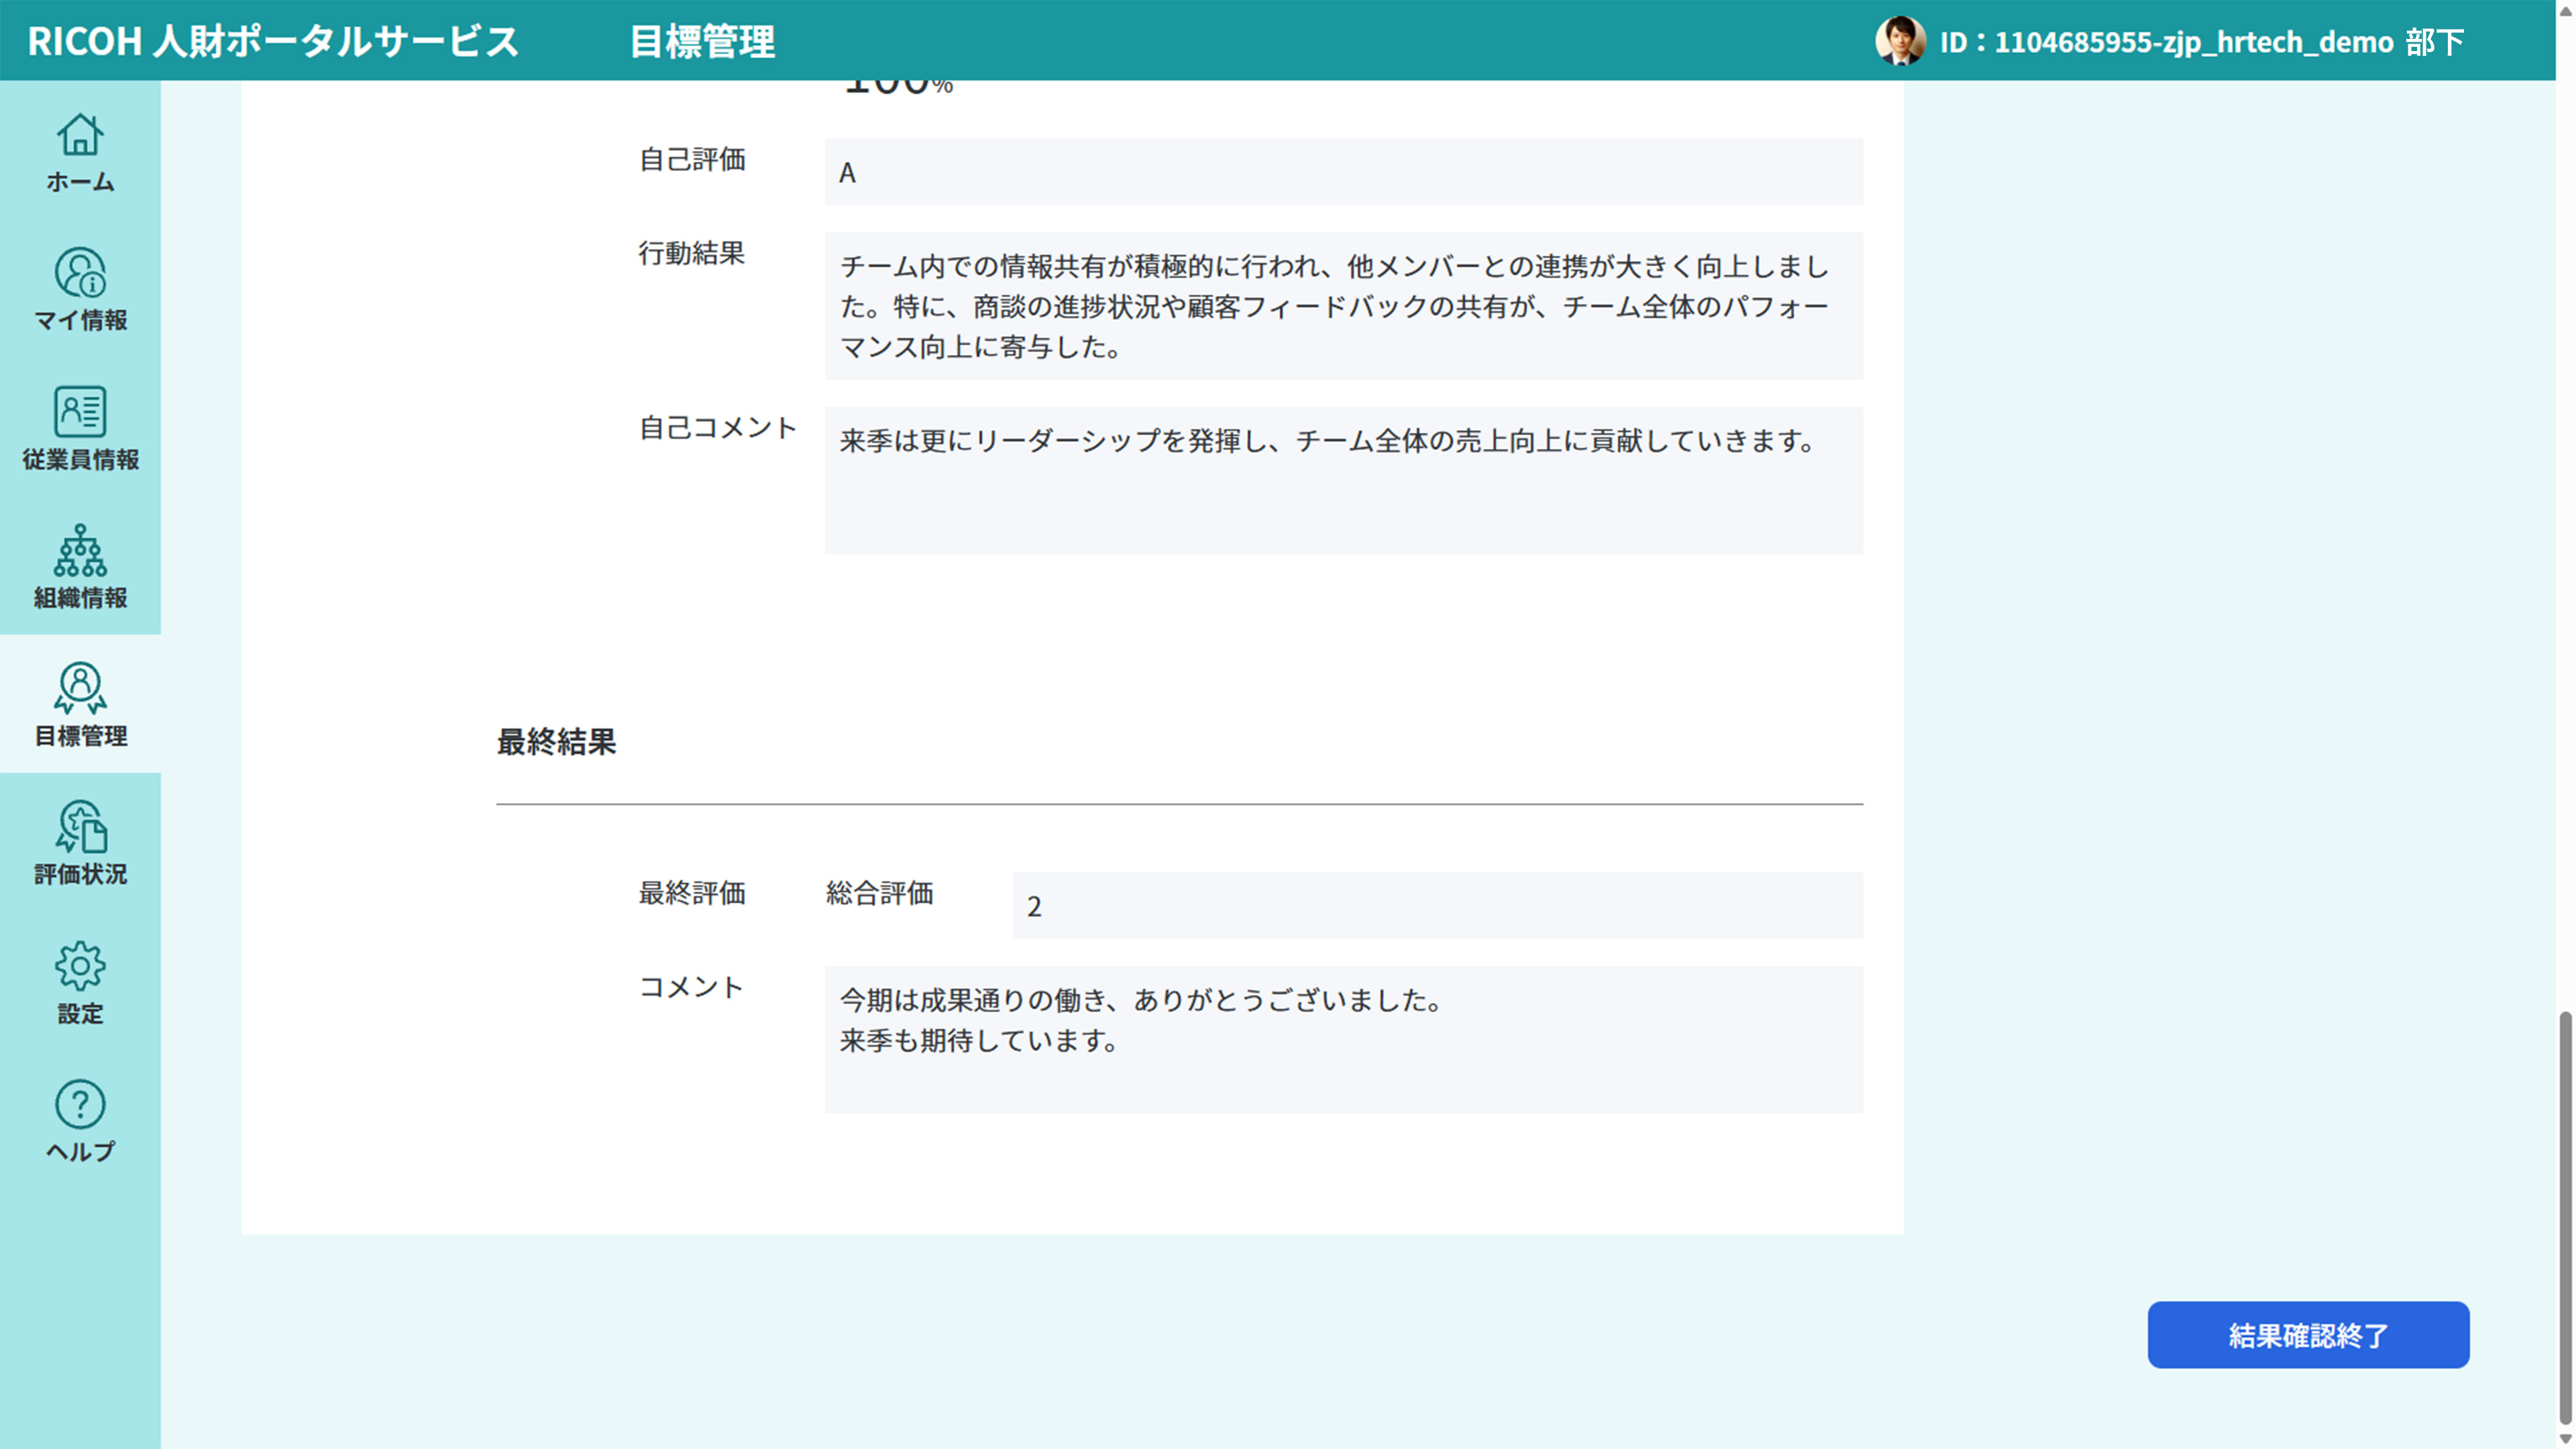Viewport: 2576px width, 1449px height.
Task: Select the マイ情報 icon in the sidebar
Action: coord(80,292)
